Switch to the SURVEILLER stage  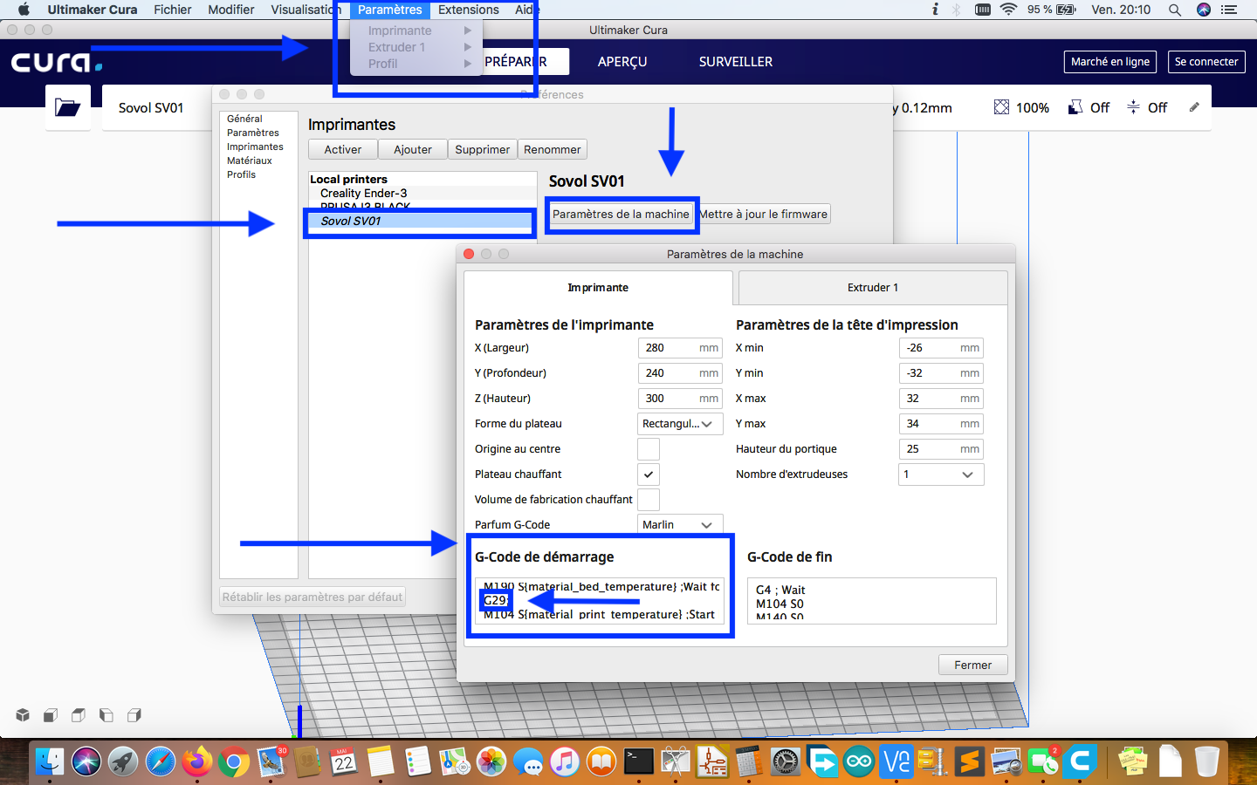click(736, 62)
